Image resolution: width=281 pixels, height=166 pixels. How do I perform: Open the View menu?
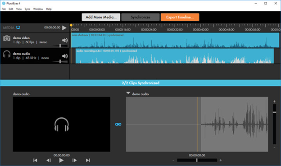click(19, 9)
